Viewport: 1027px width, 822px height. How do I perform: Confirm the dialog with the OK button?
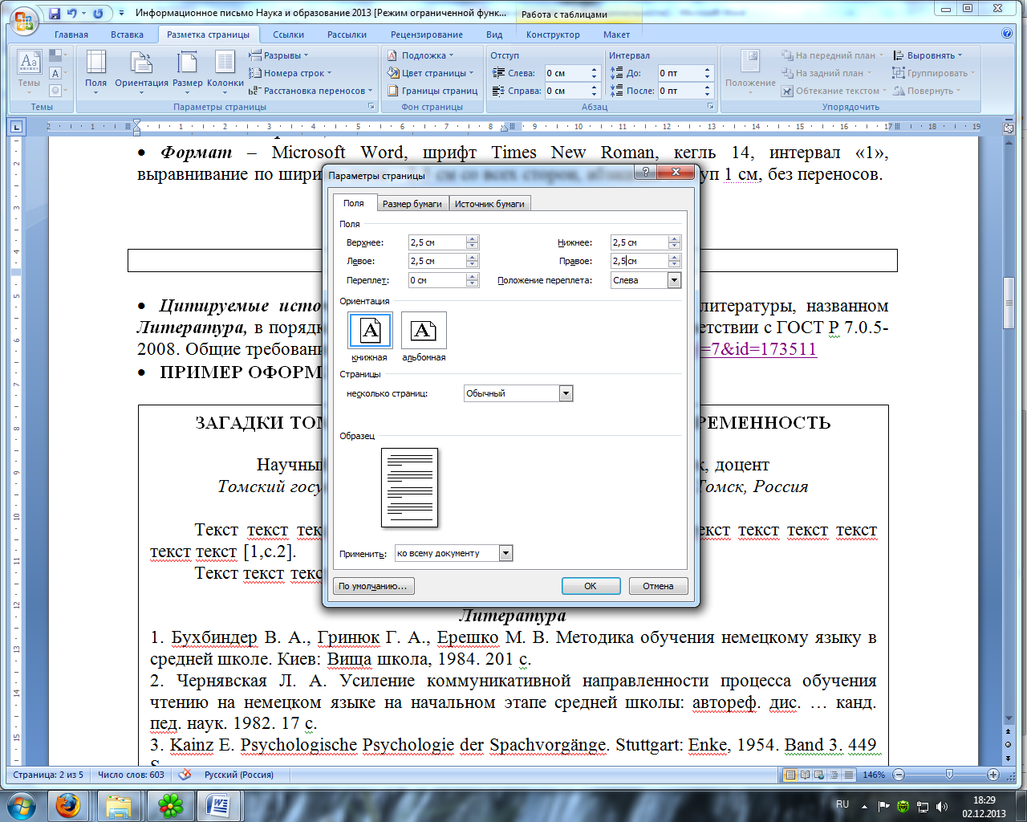pyautogui.click(x=591, y=586)
